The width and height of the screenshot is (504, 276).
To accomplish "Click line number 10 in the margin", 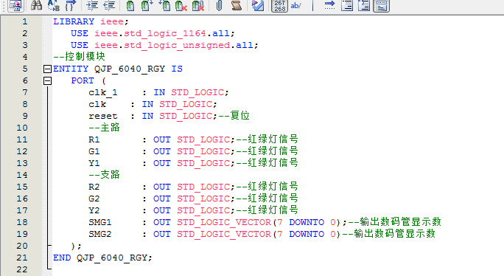I will (22, 128).
